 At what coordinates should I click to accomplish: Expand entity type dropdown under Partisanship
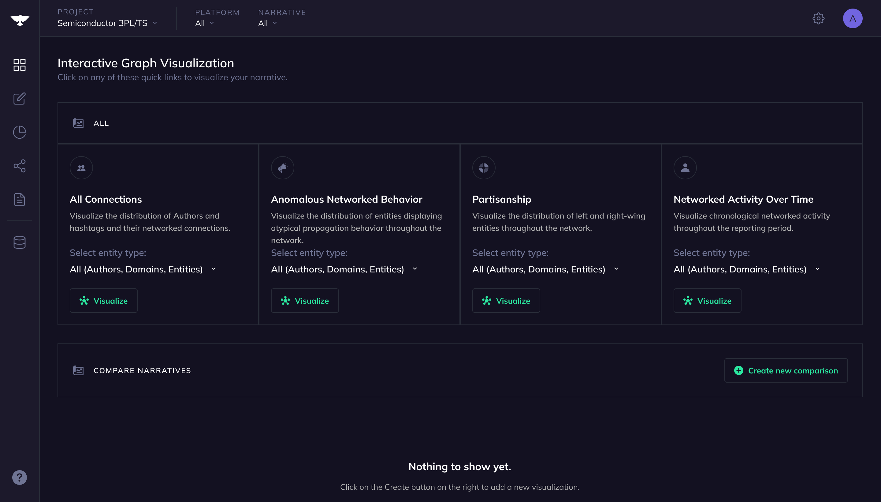click(x=545, y=269)
